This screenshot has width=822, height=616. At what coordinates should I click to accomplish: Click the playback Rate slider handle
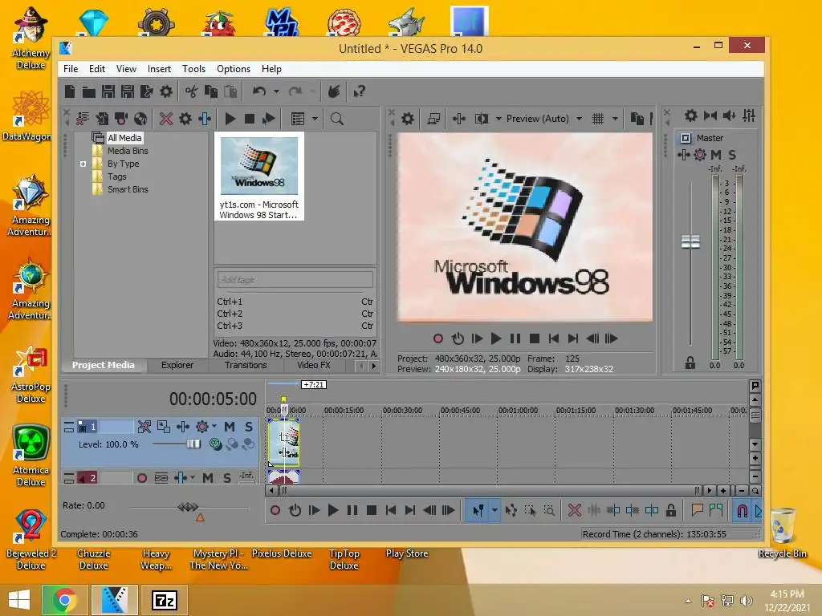click(188, 507)
